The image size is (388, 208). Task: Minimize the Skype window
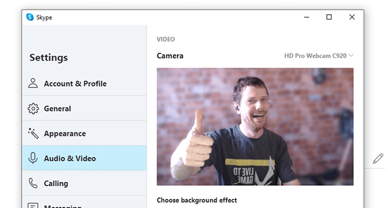click(x=306, y=17)
